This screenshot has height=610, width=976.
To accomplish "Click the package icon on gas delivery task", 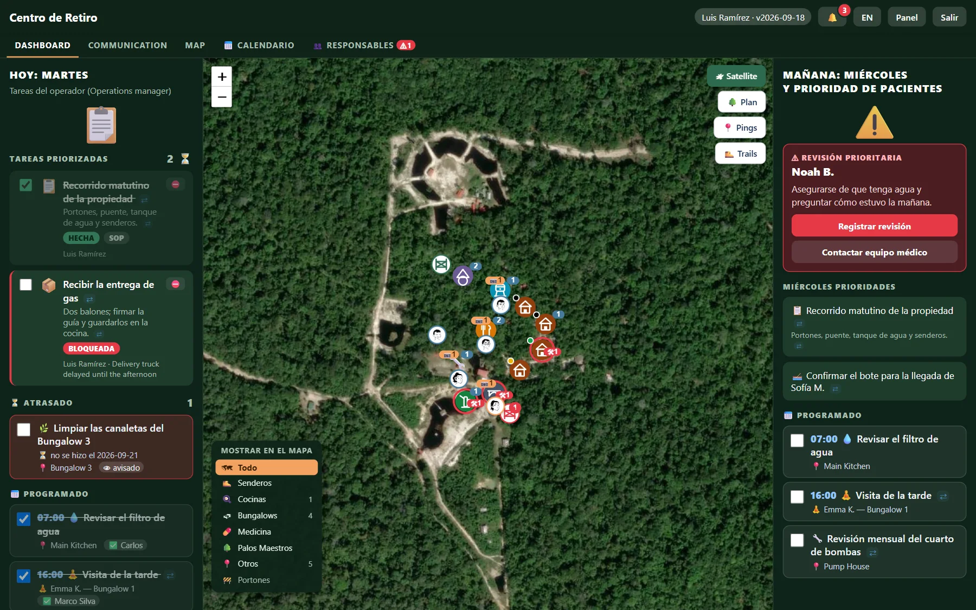I will [49, 285].
